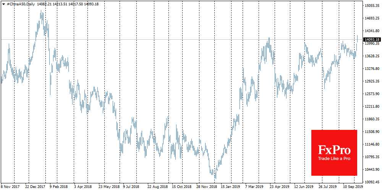Click the 9 Feb 2018 date marker
The height and width of the screenshot is (191, 382).
(x=58, y=188)
